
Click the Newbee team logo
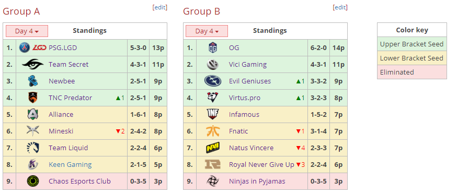pos(33,81)
